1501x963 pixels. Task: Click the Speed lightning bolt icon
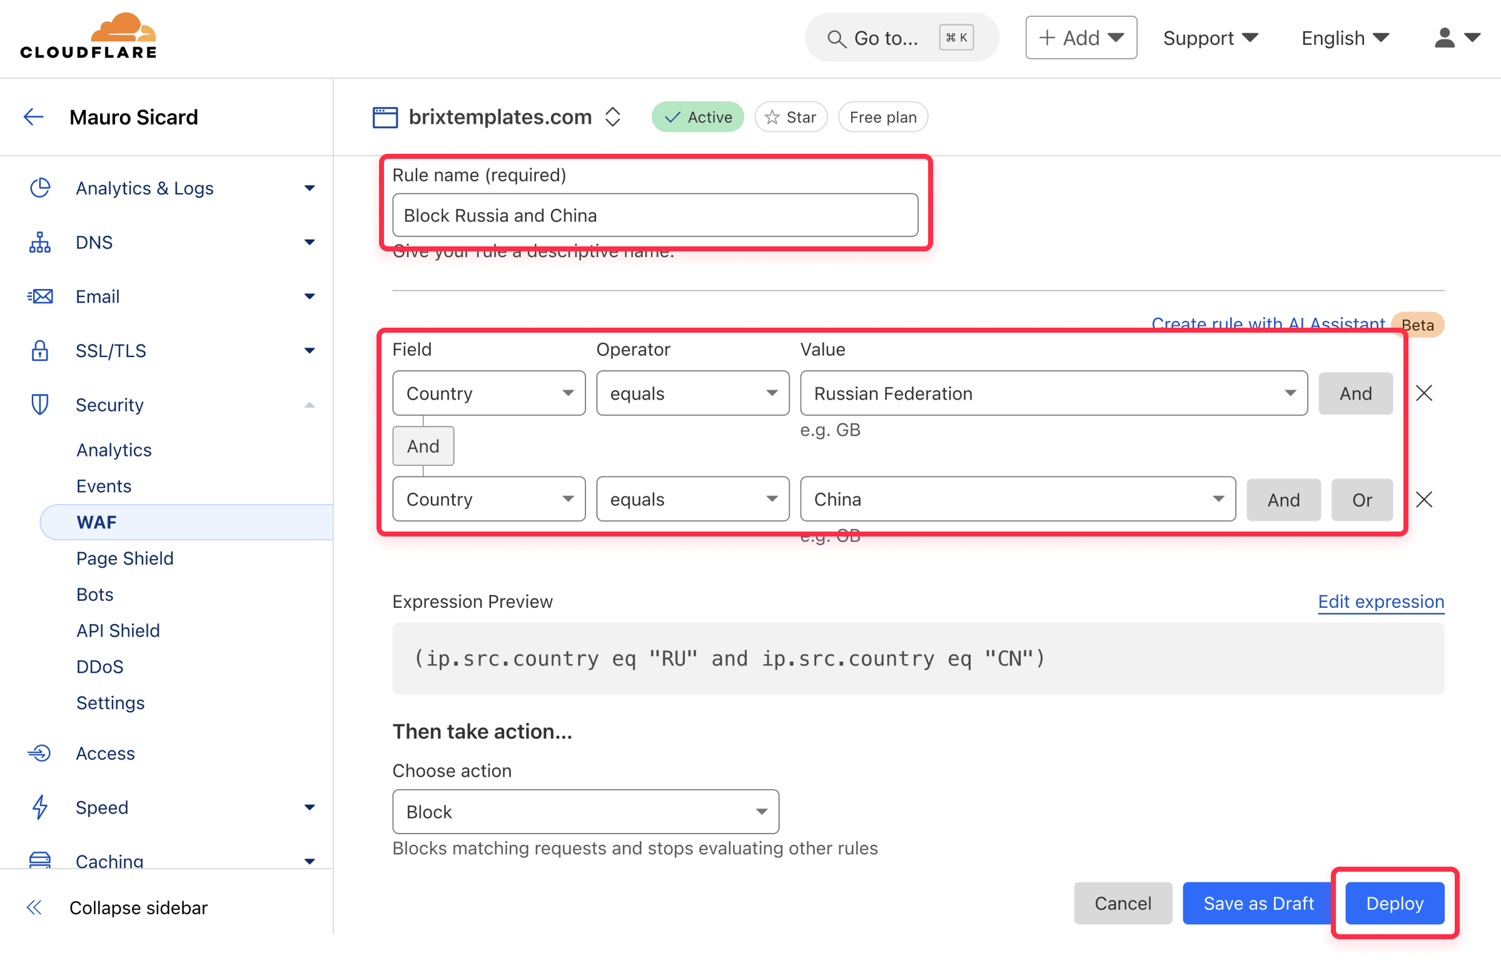click(40, 807)
